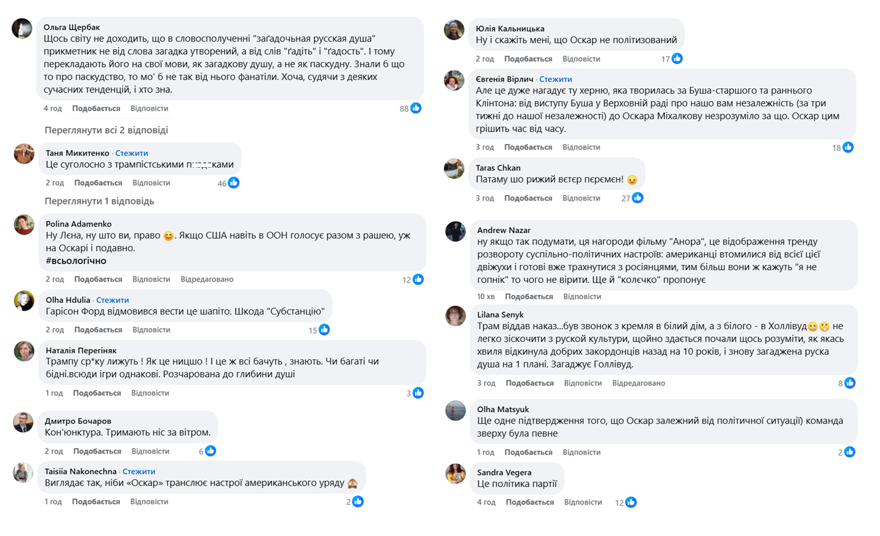Image resolution: width=880 pixels, height=536 pixels.
Task: Expand "Переглянути 1 відповідь" replies
Action: [x=100, y=202]
